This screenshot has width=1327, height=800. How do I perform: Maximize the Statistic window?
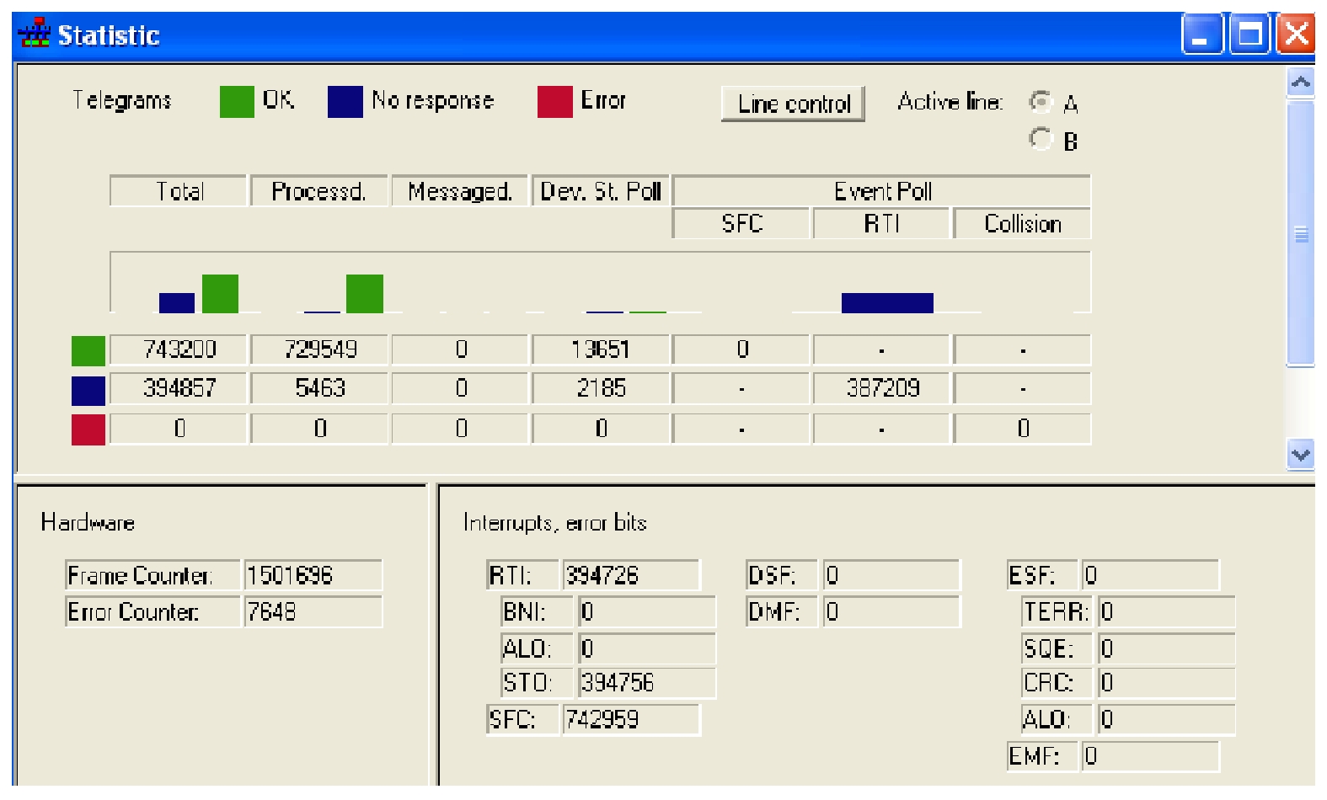[x=1250, y=35]
